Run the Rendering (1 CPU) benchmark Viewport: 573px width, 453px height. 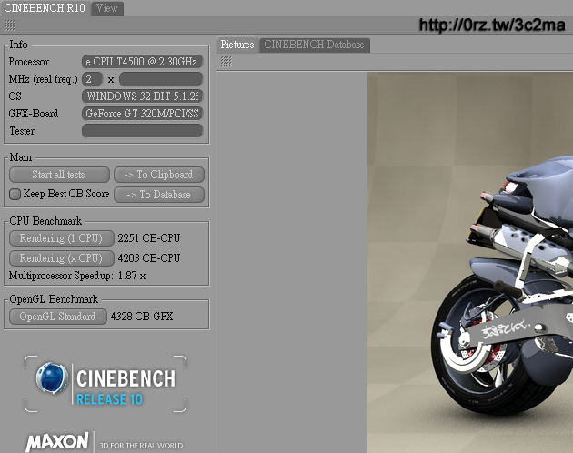[62, 238]
